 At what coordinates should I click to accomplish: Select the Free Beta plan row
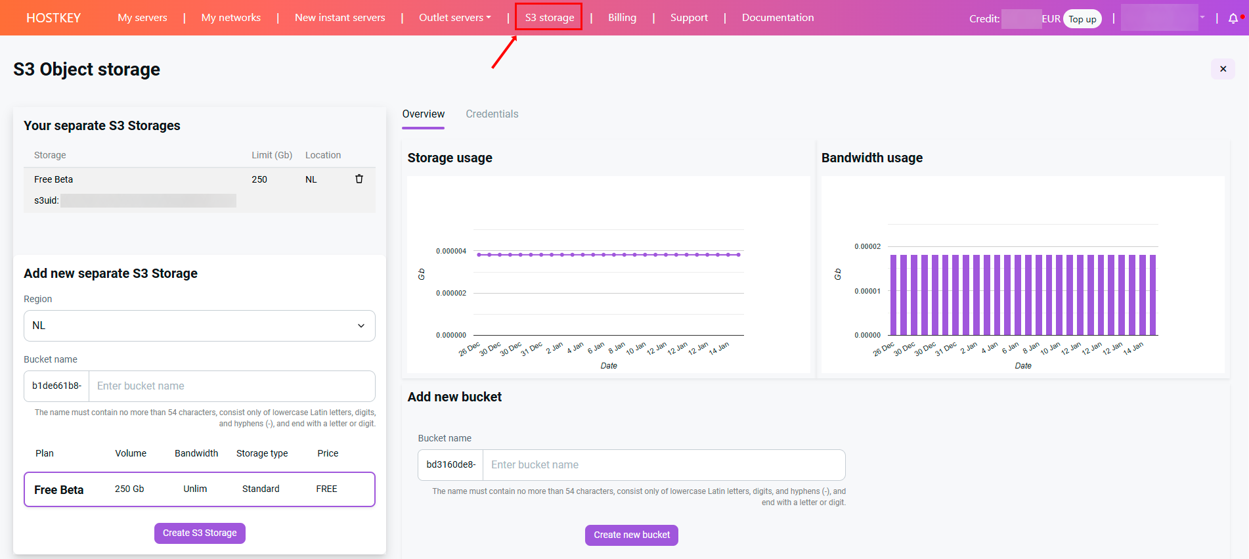click(x=199, y=489)
